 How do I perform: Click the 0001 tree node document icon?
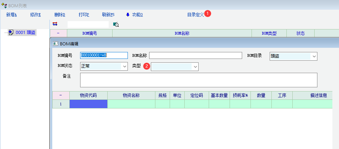click(11, 33)
